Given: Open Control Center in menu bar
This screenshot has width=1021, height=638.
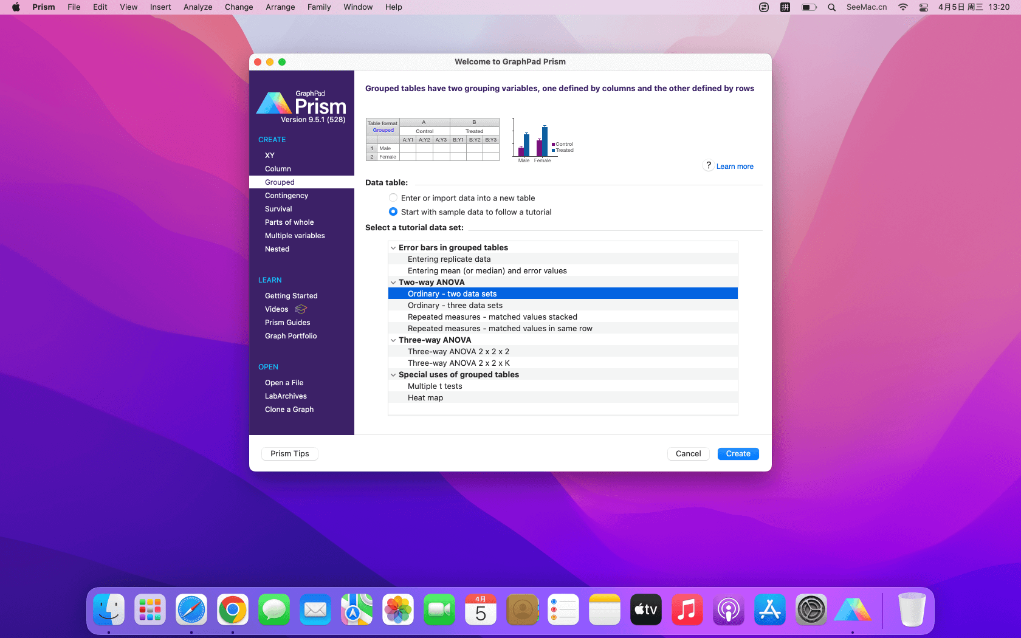Looking at the screenshot, I should 923,7.
